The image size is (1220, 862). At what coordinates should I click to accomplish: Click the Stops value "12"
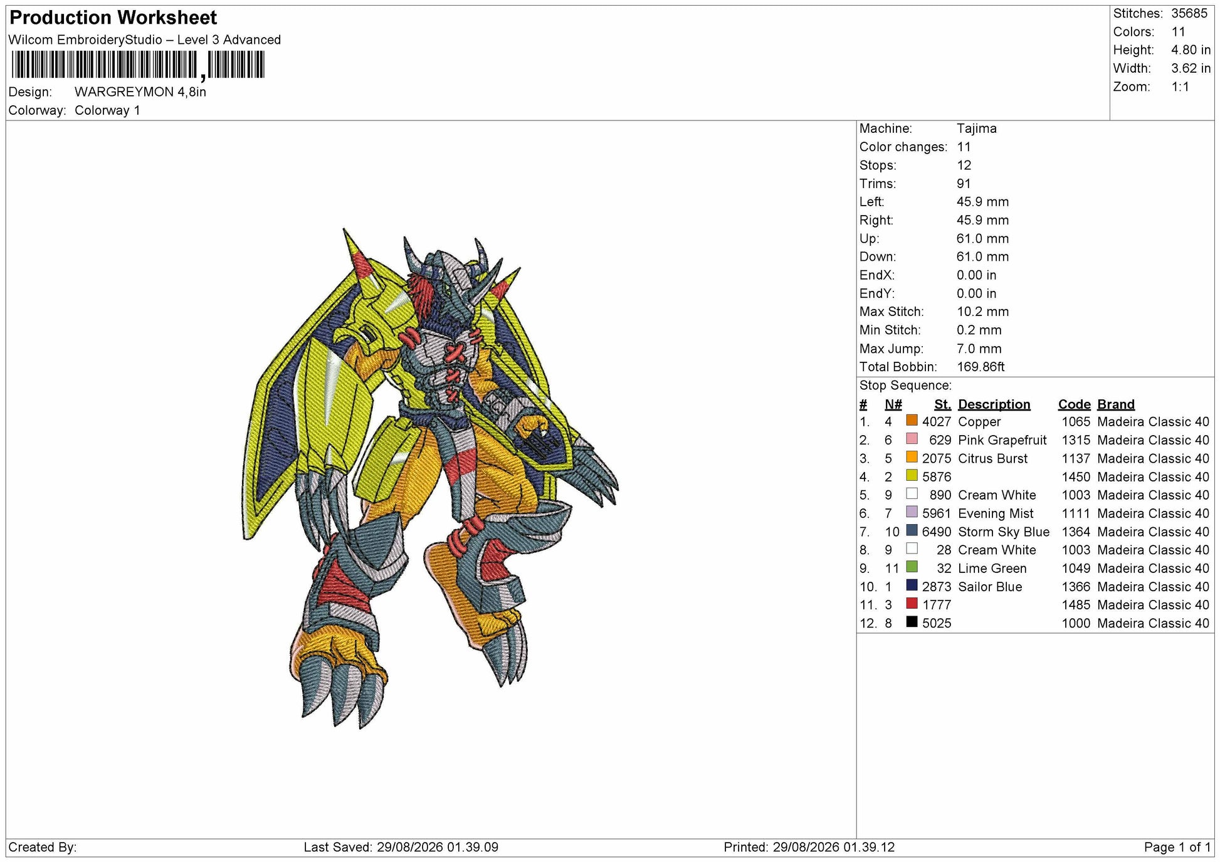tap(964, 165)
